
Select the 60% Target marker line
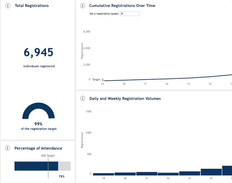48,168
